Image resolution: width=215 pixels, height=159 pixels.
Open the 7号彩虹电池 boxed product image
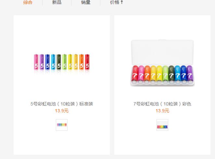[x=162, y=63]
